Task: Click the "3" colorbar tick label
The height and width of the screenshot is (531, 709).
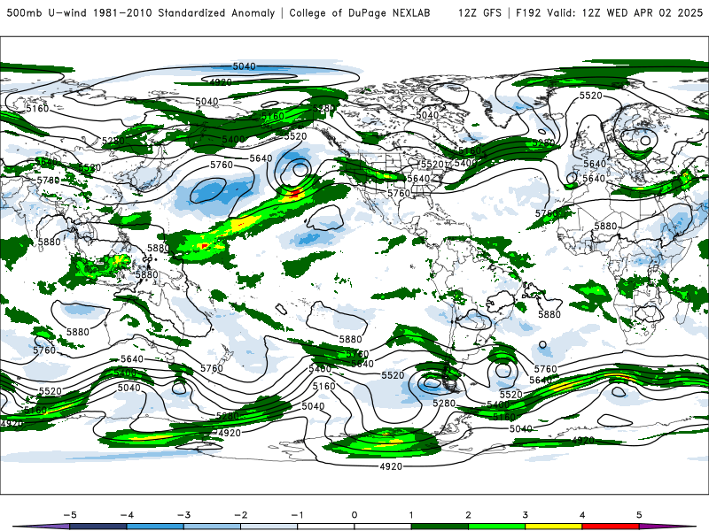Action: (x=526, y=515)
